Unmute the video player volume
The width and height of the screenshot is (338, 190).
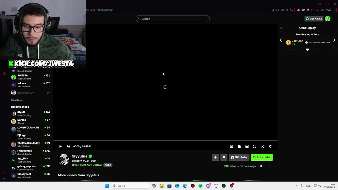(x=68, y=146)
